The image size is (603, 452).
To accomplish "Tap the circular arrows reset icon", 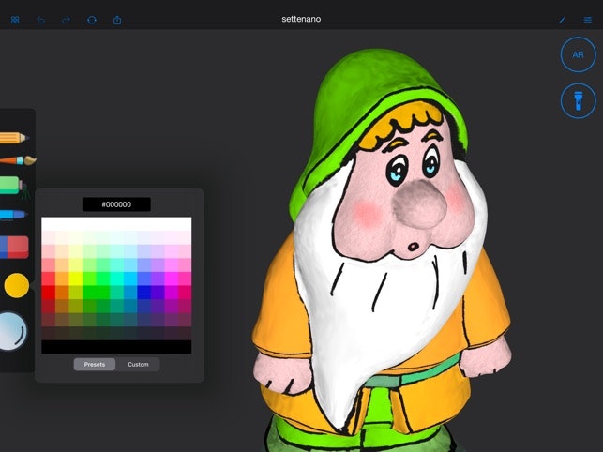I will click(x=92, y=20).
